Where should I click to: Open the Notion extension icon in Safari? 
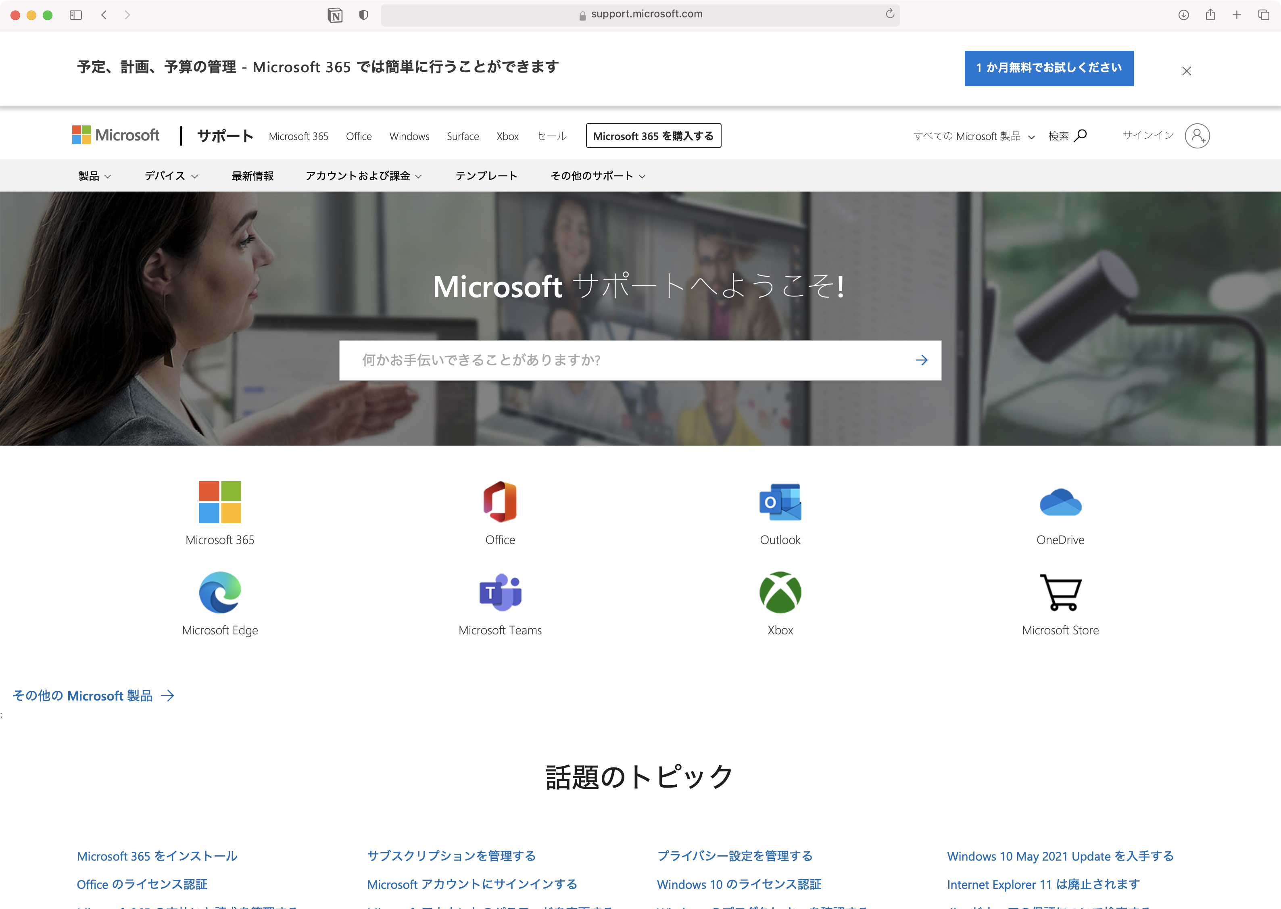coord(335,15)
